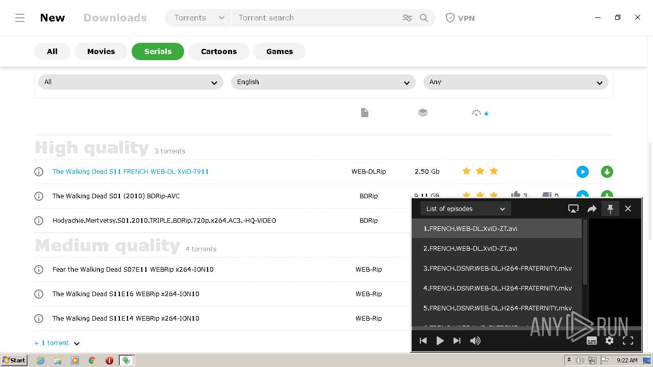Select episode 5.FRENCH.DSNP.WEB-DL.H264-FRATERNiTY.mkv
This screenshot has height=367, width=653.
(496, 308)
